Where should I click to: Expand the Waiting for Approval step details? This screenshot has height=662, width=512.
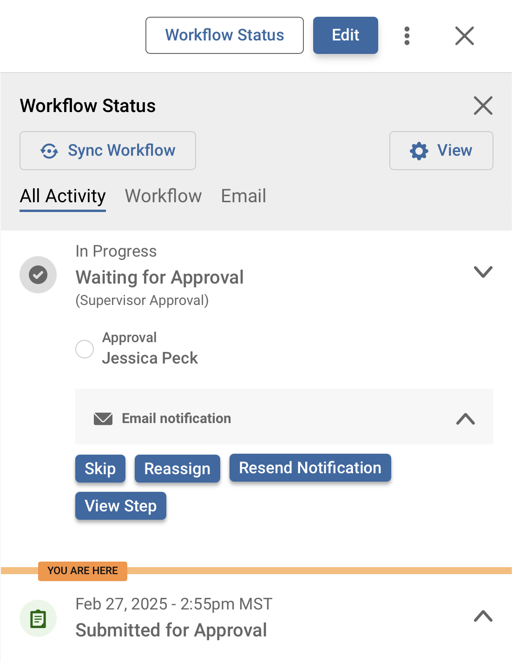click(483, 271)
